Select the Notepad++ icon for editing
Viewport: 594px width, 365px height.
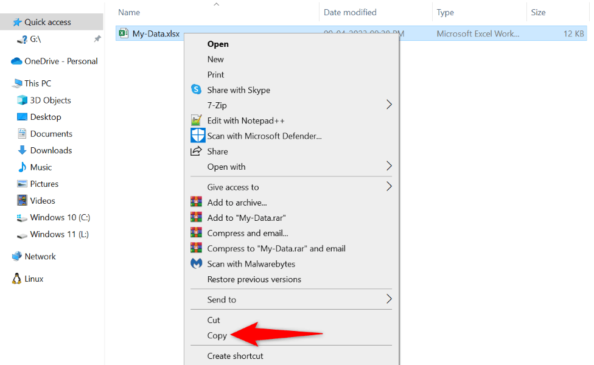click(196, 120)
